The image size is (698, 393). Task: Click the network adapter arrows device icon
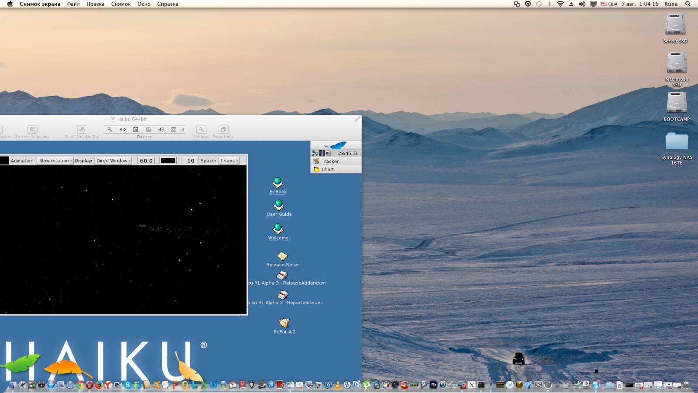click(123, 130)
